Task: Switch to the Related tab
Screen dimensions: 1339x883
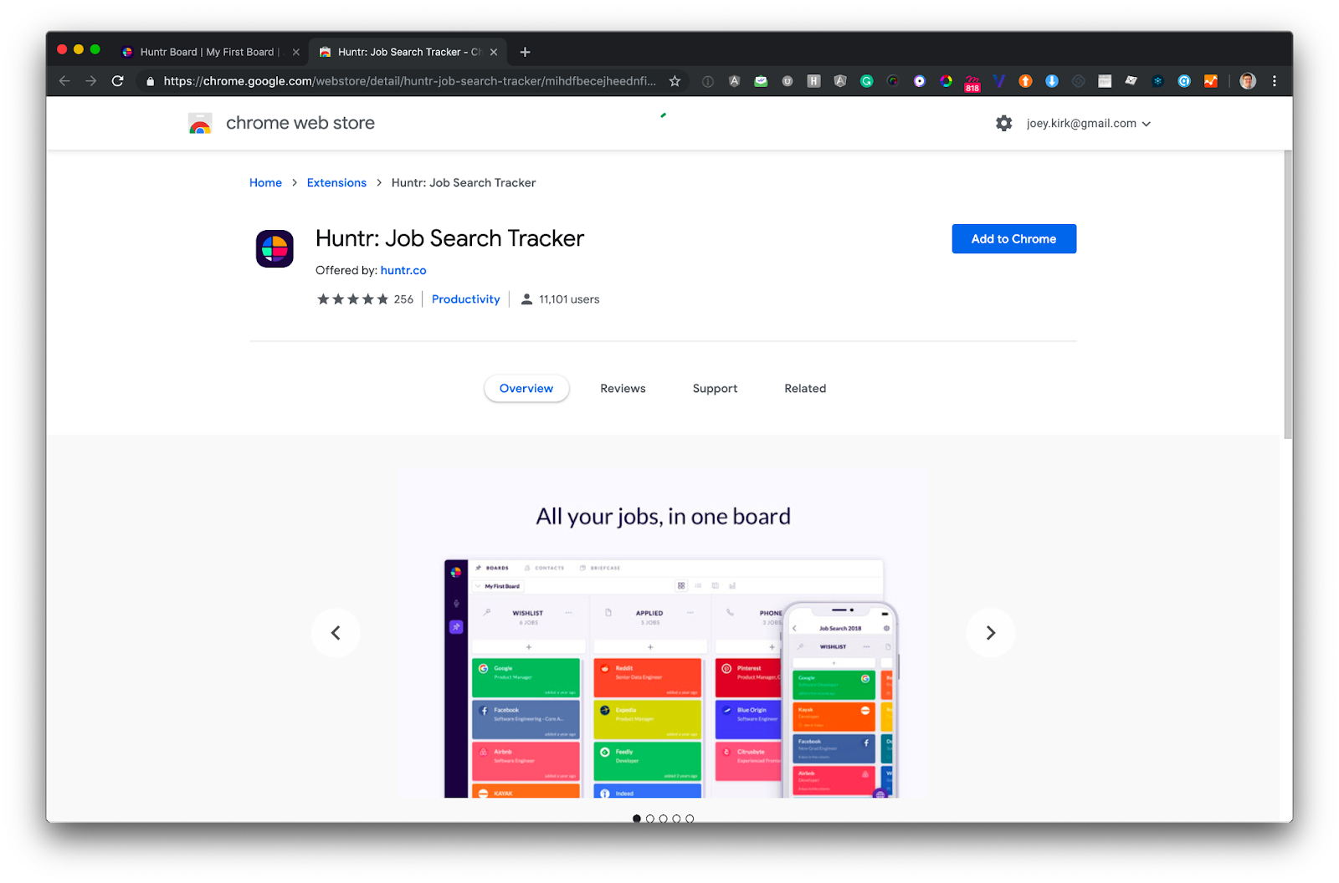Action: coord(805,389)
